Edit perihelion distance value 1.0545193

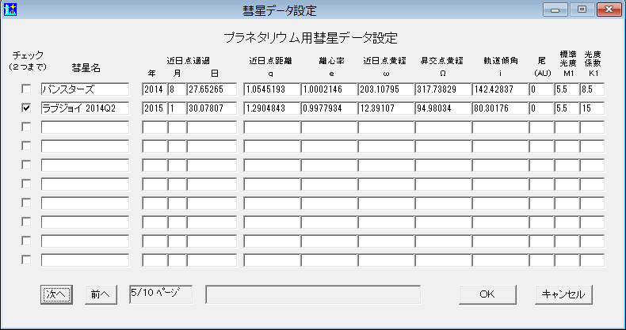(x=270, y=89)
